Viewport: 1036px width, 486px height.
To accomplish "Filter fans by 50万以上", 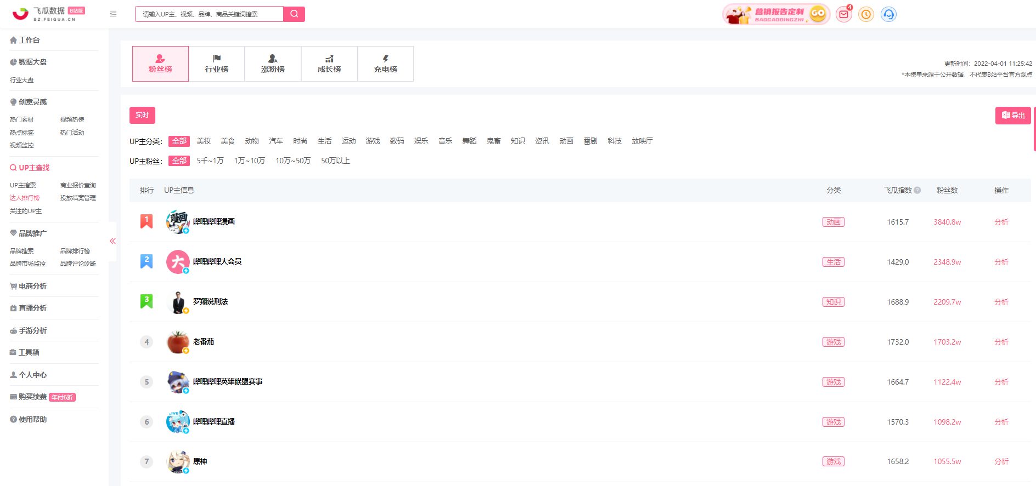I will pos(335,161).
